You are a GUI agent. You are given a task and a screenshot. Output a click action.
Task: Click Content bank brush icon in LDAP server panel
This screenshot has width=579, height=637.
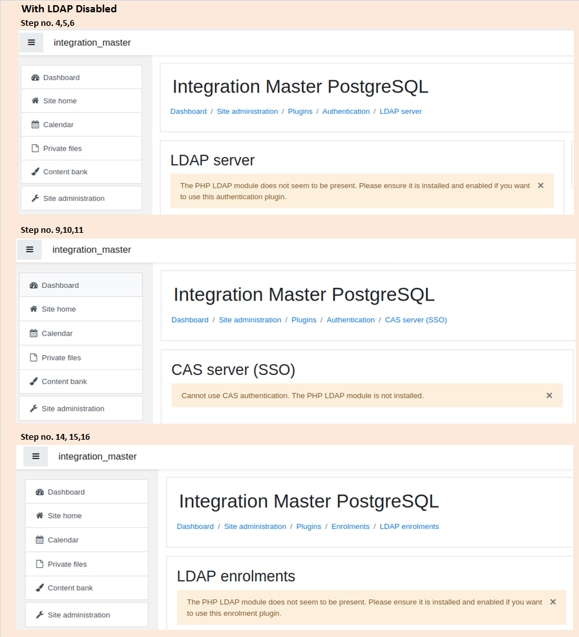click(x=36, y=171)
